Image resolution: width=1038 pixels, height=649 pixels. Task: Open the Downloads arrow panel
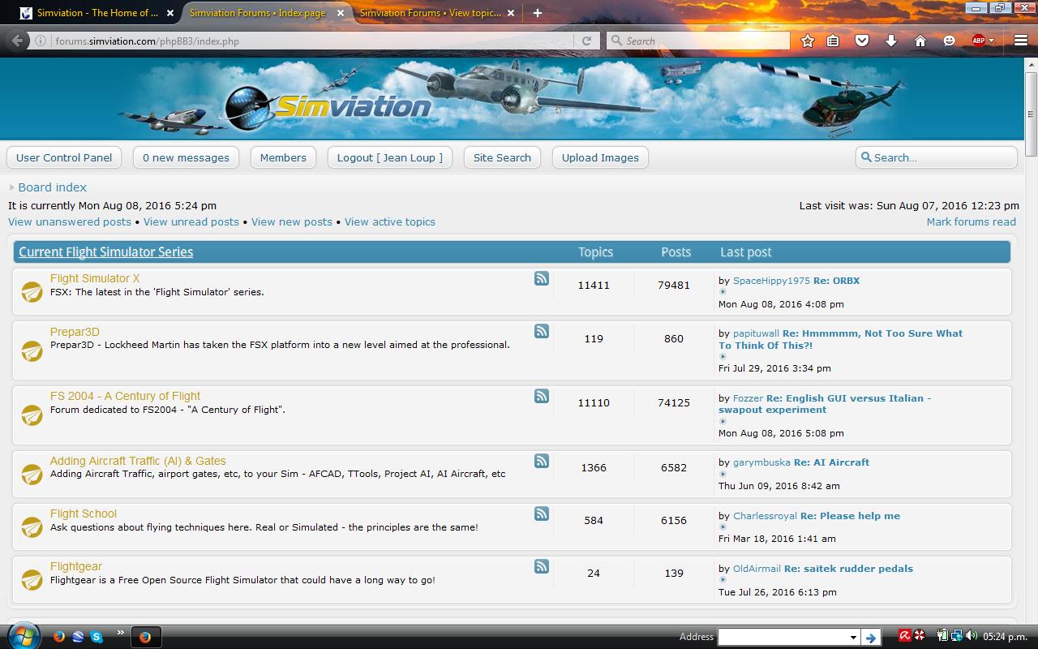[891, 41]
